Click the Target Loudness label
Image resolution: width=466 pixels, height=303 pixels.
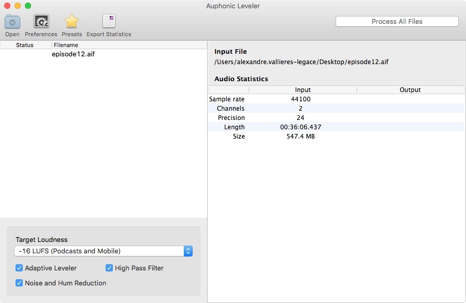coord(41,239)
